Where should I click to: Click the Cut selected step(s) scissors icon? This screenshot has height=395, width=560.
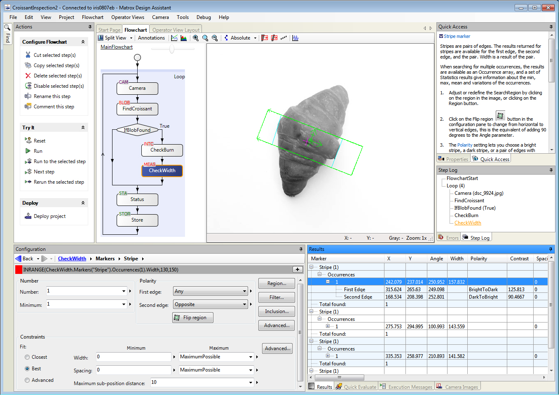pyautogui.click(x=28, y=55)
